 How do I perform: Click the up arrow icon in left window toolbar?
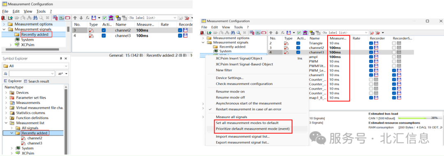click(x=75, y=18)
